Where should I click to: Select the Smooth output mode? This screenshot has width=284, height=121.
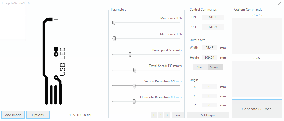(x=215, y=67)
